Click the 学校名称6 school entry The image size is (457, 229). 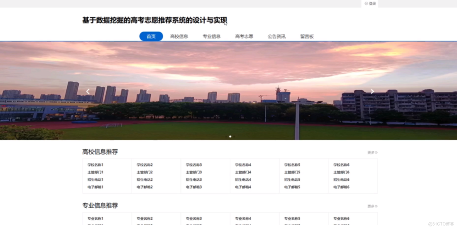point(341,164)
